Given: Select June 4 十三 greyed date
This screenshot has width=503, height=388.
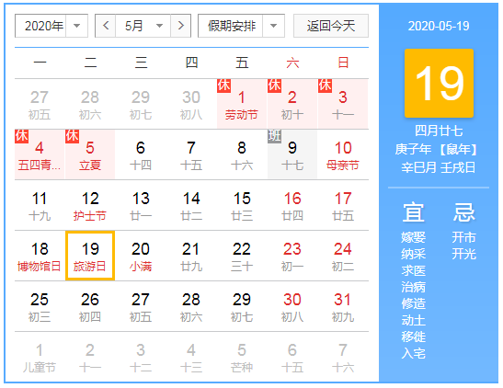Looking at the screenshot, I should [x=191, y=357].
